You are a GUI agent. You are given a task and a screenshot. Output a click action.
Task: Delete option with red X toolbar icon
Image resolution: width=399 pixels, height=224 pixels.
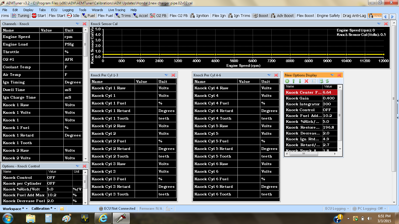click(x=306, y=81)
